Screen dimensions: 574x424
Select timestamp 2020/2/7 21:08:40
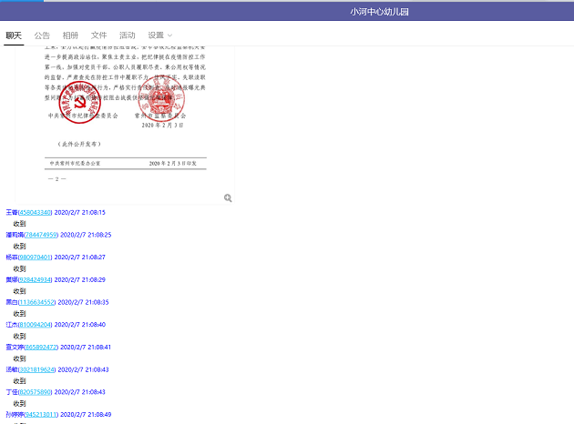[80, 325]
